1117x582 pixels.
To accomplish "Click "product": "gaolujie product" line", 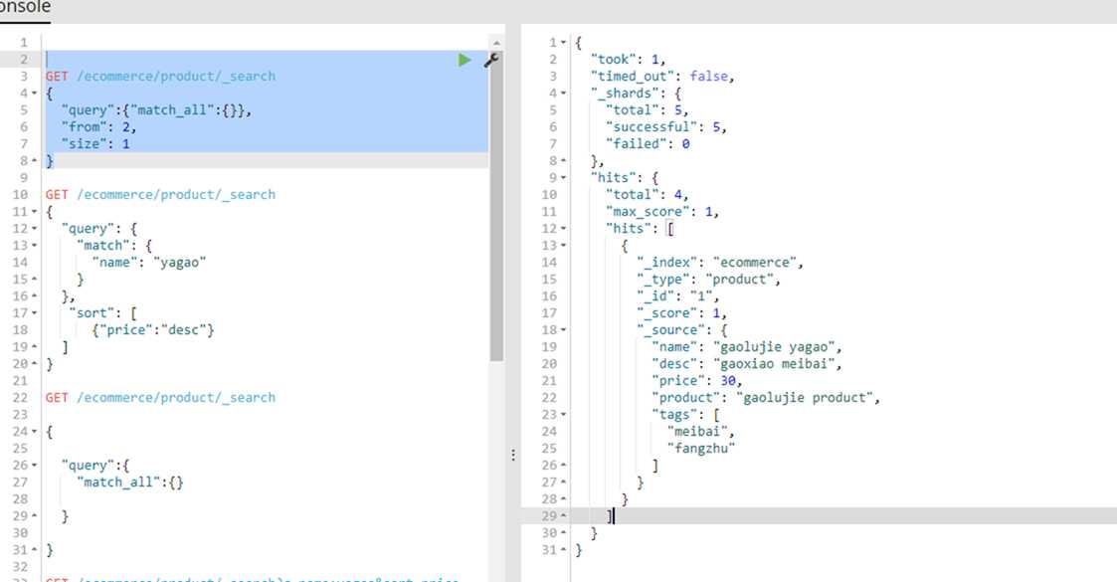I will point(766,398).
